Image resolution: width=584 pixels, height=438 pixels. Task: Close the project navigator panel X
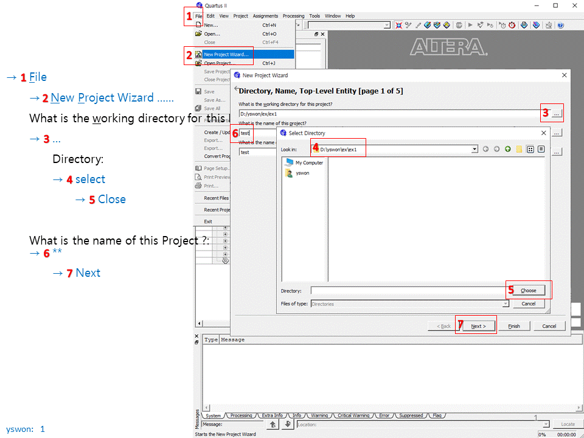point(322,34)
